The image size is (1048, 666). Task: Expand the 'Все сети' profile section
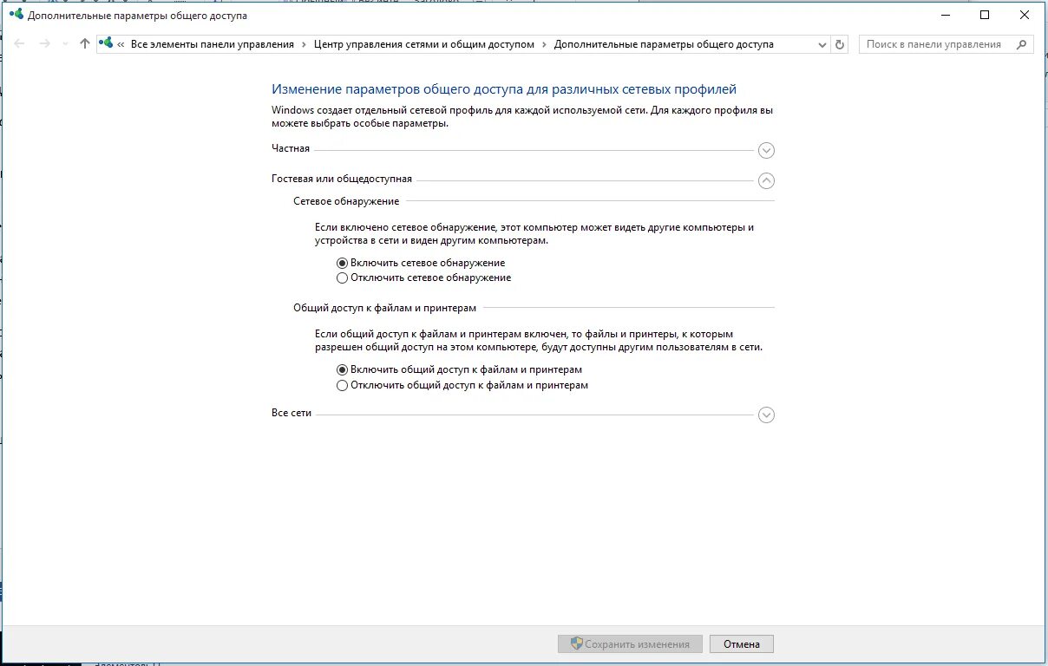click(x=766, y=415)
